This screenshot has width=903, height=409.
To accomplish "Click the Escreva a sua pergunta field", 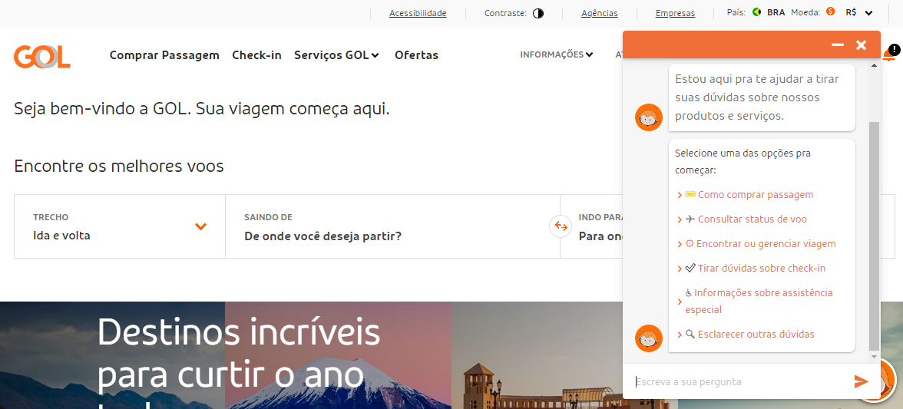I will pos(740,381).
